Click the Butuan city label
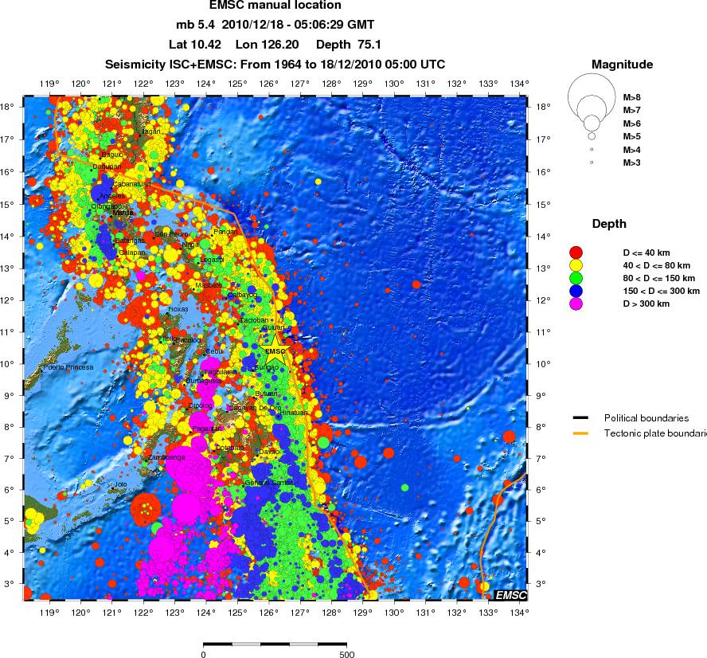This screenshot has width=707, height=658. click(x=267, y=394)
